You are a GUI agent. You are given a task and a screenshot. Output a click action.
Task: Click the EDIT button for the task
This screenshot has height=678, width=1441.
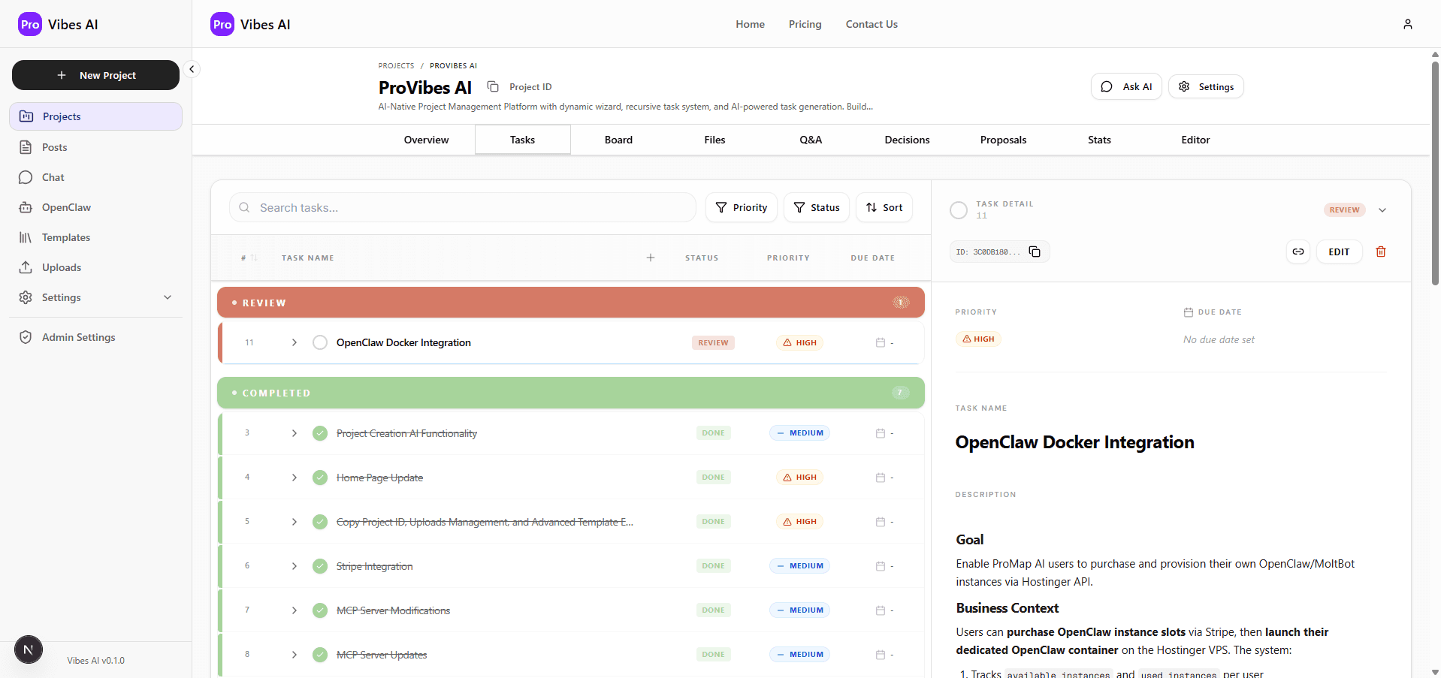coord(1340,252)
